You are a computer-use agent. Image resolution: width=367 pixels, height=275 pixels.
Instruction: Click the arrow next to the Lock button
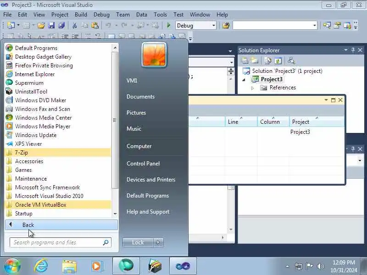coord(158,242)
